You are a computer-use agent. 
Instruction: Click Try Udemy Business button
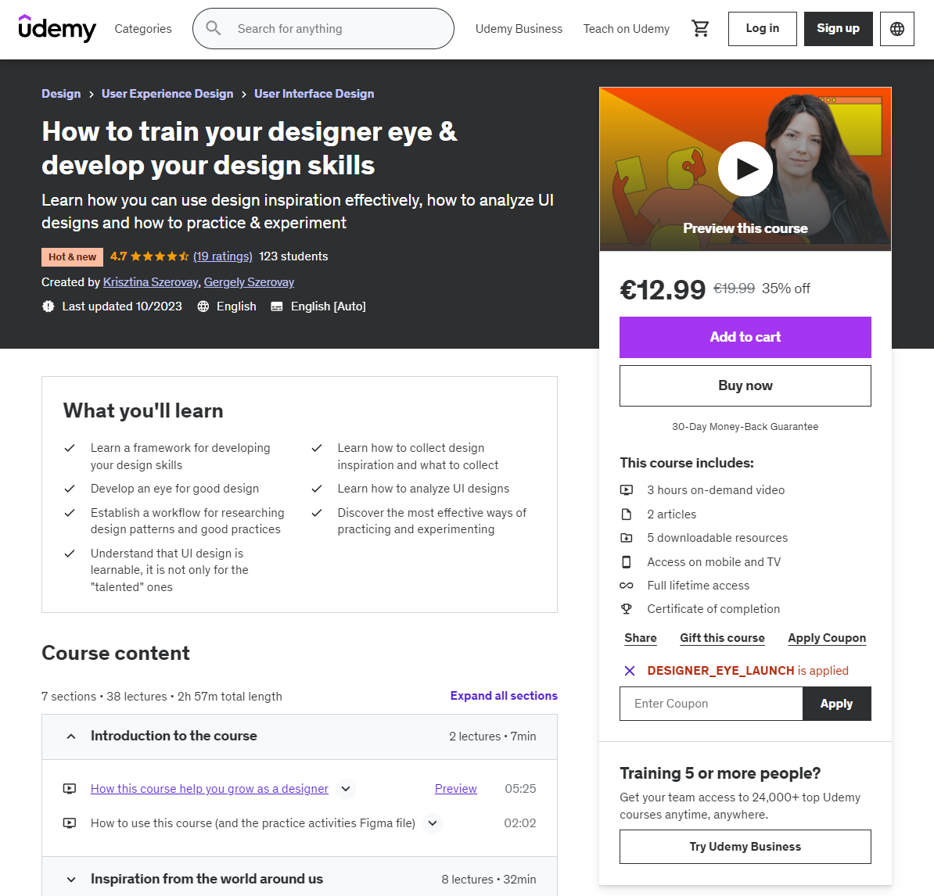coord(745,847)
